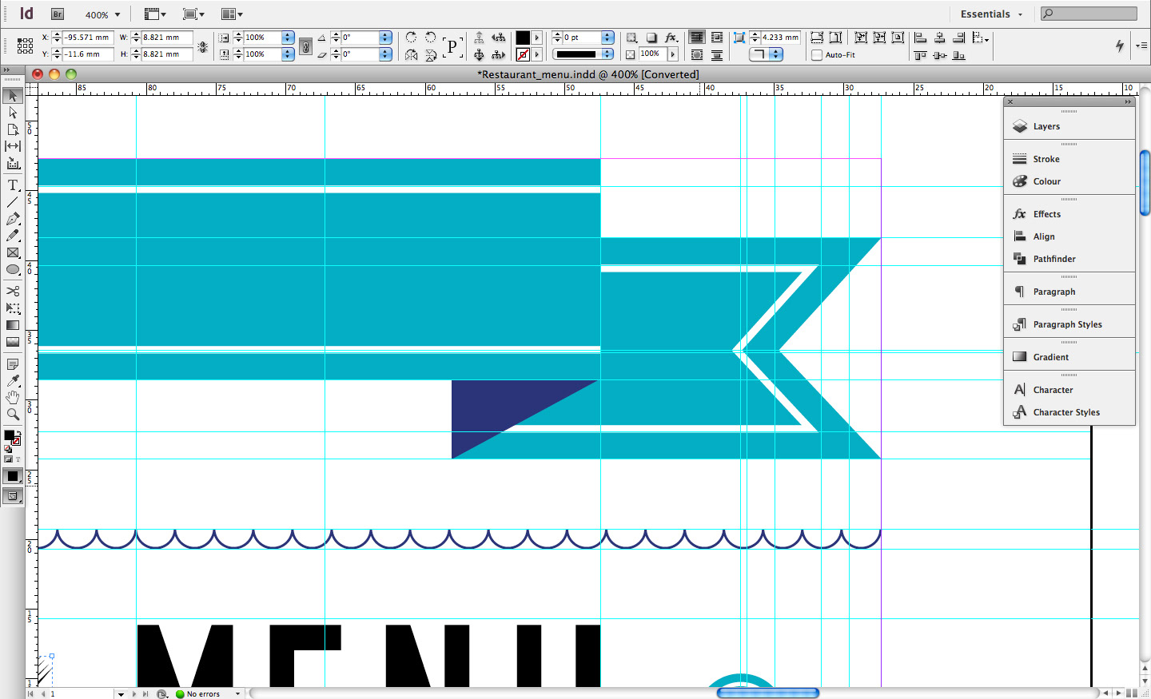1151x699 pixels.
Task: Select the Selection tool
Action: [13, 96]
